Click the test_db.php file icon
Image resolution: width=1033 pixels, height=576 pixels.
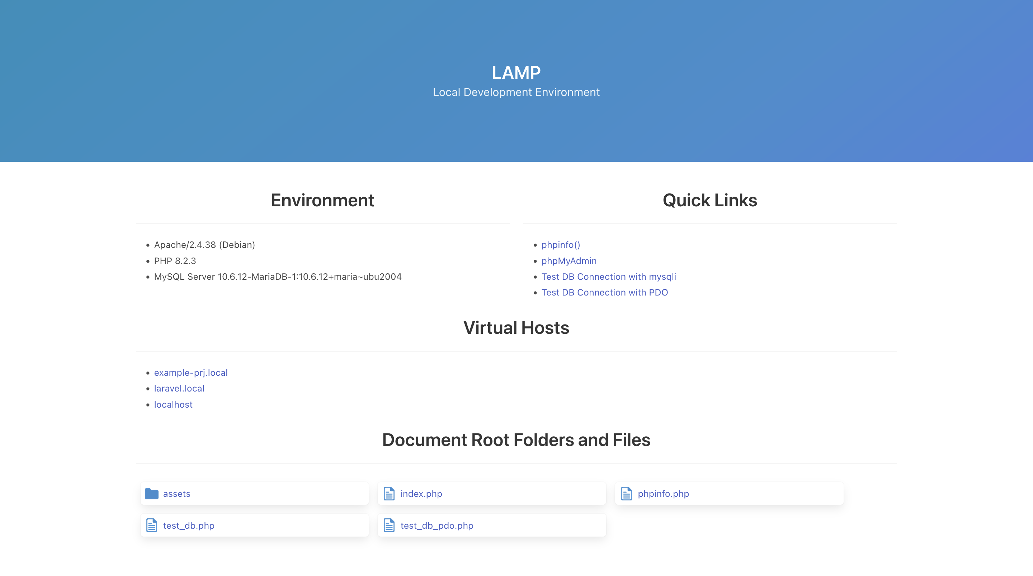click(152, 525)
